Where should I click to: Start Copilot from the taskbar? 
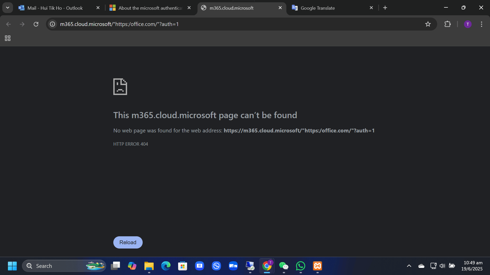(132, 266)
